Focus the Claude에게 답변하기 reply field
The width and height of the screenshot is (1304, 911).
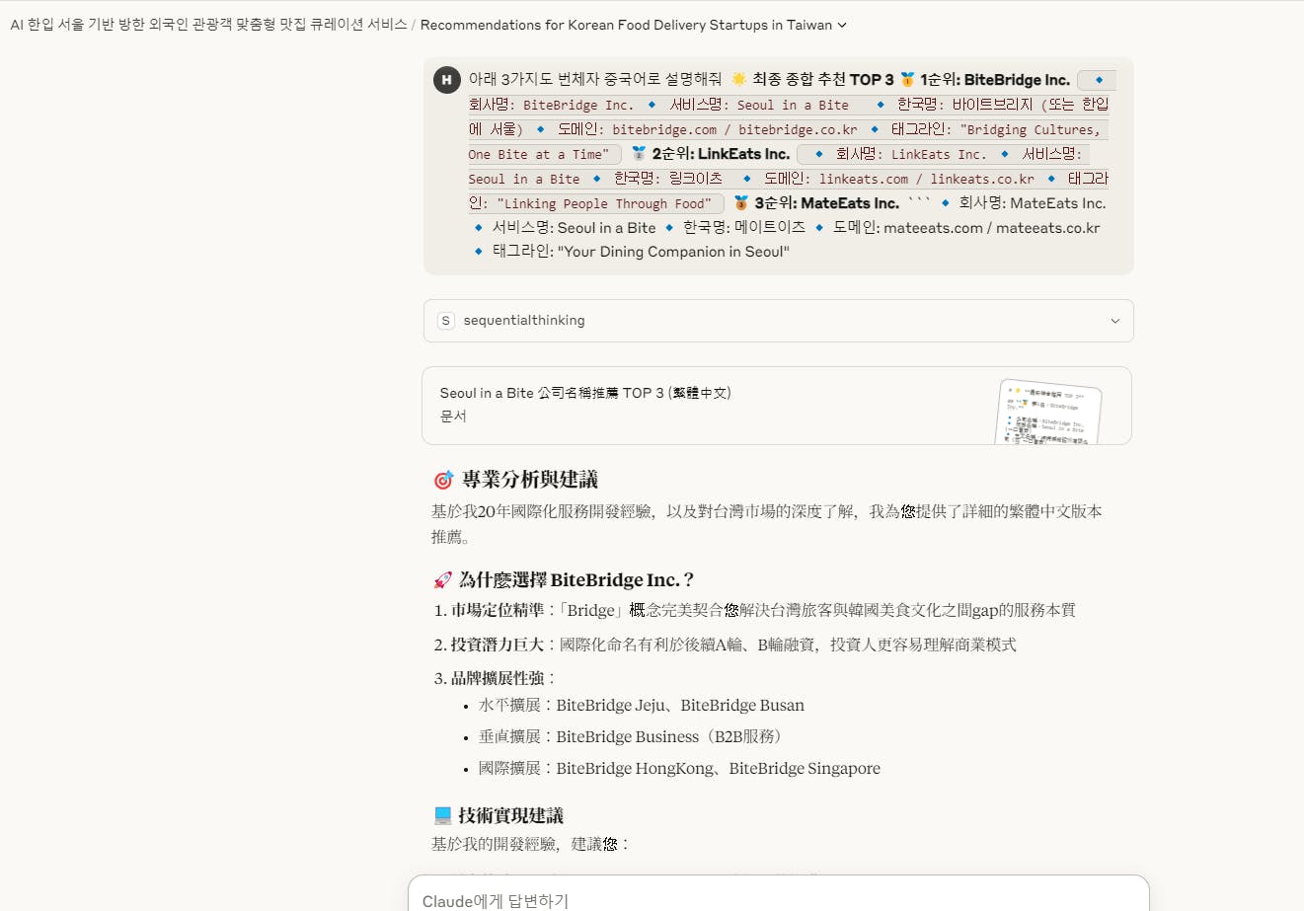778,899
